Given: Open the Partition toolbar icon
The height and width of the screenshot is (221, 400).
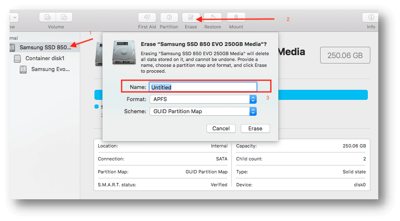Looking at the screenshot, I should (x=169, y=17).
